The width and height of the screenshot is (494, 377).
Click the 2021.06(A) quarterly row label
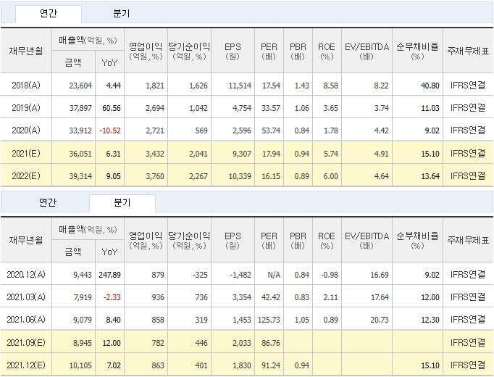(26, 319)
